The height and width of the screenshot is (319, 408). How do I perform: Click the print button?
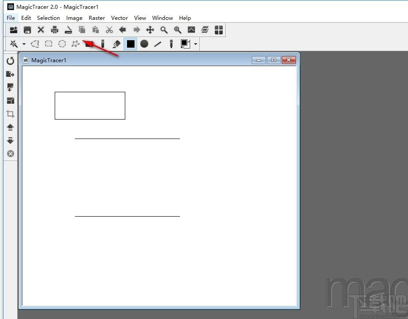pos(55,30)
